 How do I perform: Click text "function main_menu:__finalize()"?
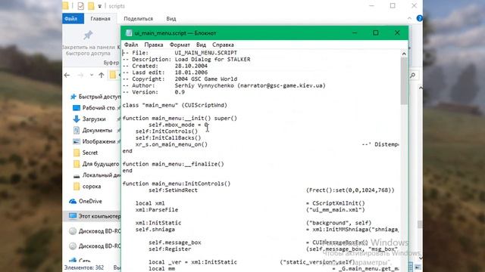coord(174,164)
